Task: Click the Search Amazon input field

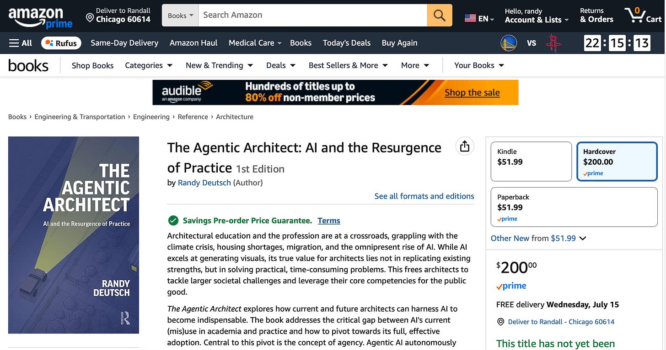Action: click(313, 15)
